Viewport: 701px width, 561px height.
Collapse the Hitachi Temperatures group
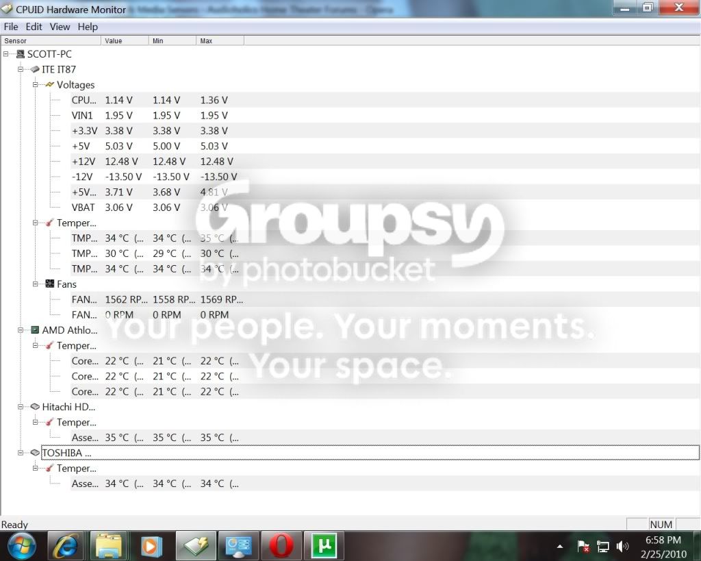36,423
